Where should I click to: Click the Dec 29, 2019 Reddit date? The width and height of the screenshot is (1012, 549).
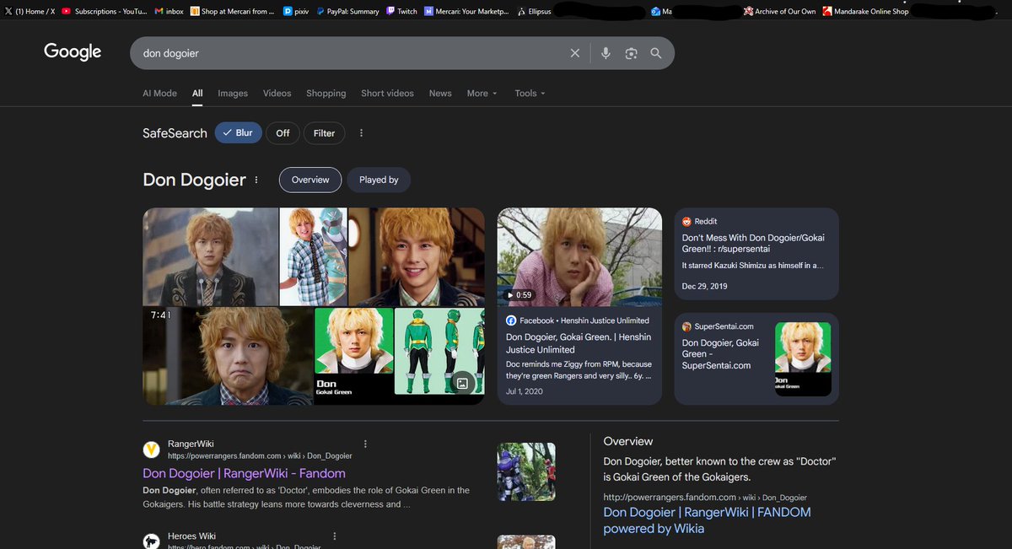pos(704,286)
